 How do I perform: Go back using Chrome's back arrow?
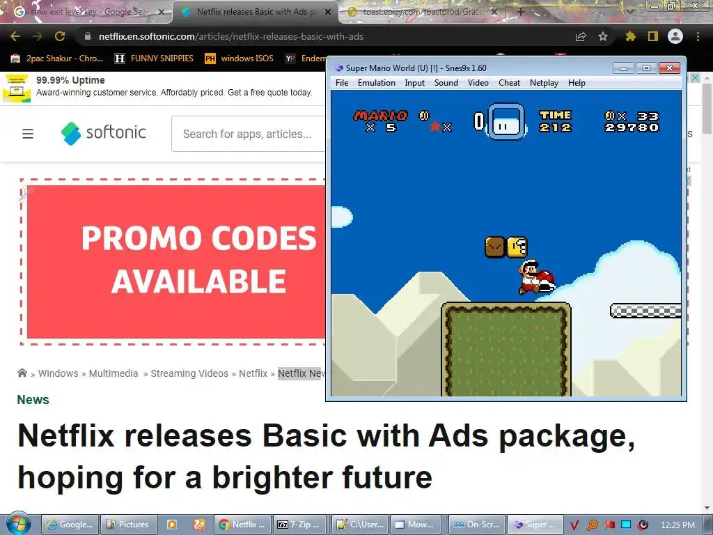pyautogui.click(x=15, y=36)
